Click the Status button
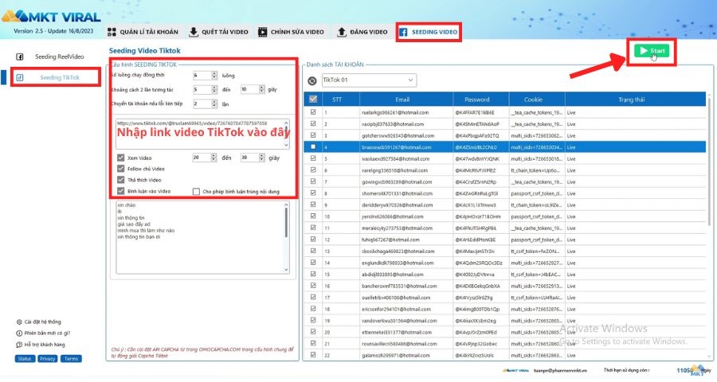This screenshot has width=717, height=382. [25, 359]
